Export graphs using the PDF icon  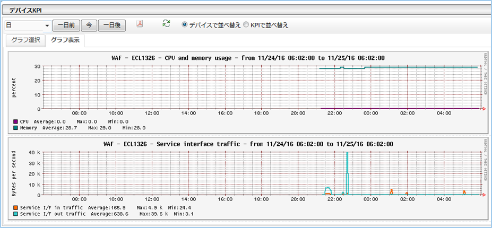pos(139,24)
